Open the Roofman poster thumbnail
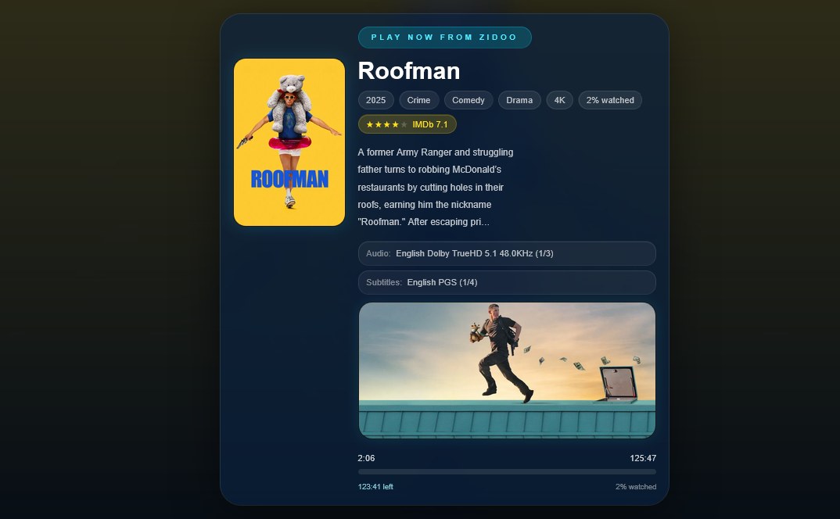The image size is (840, 519). point(289,142)
